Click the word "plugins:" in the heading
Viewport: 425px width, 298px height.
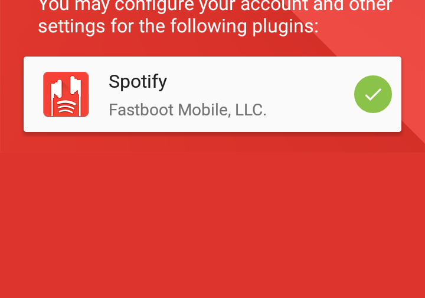coord(286,27)
